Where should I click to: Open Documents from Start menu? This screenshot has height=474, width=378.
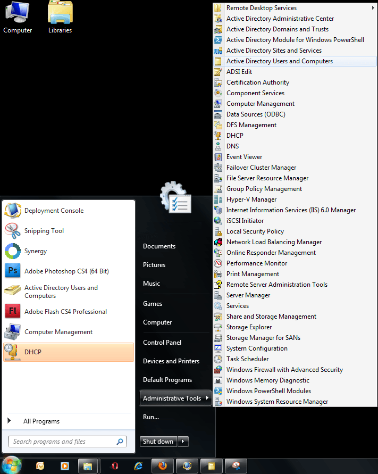coord(159,246)
